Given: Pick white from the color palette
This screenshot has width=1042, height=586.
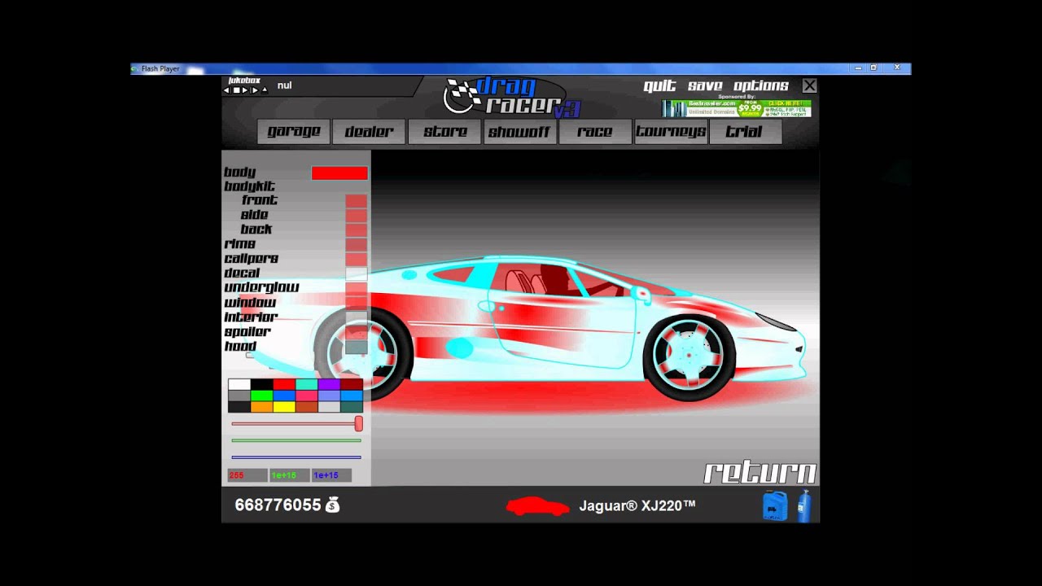Looking at the screenshot, I should tap(239, 384).
